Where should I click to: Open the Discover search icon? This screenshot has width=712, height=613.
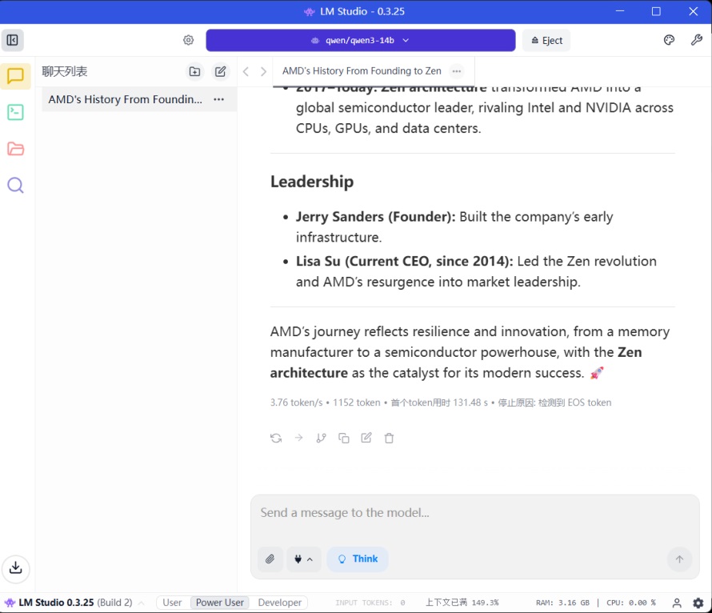pyautogui.click(x=15, y=186)
